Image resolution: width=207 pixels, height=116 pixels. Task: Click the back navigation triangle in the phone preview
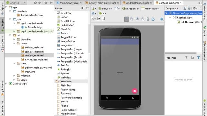coord(107,98)
